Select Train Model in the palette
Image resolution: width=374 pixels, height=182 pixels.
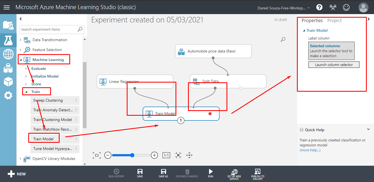point(55,139)
